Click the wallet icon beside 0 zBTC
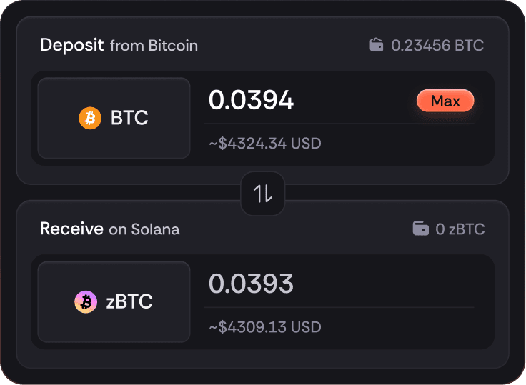The height and width of the screenshot is (385, 526). click(x=421, y=229)
